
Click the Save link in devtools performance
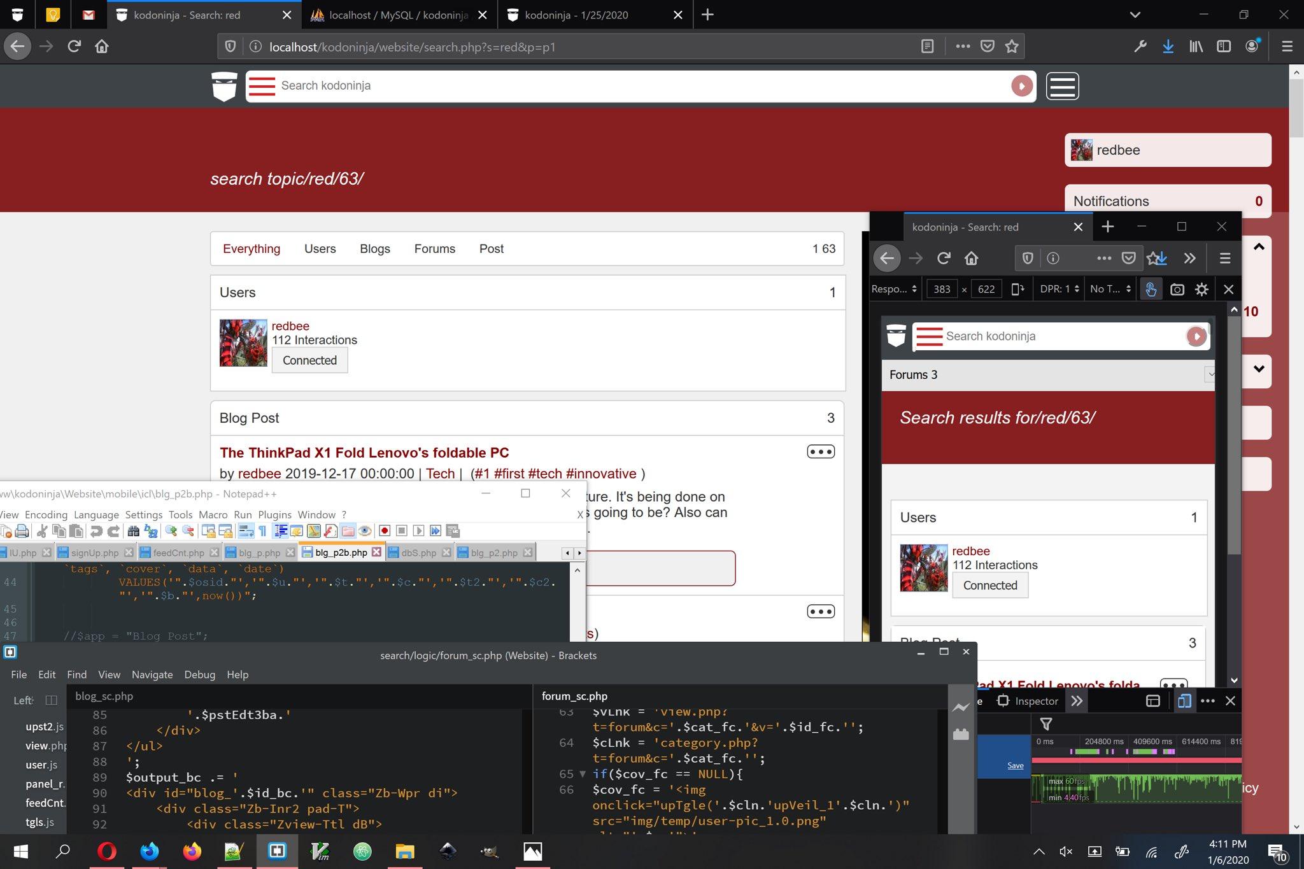tap(1015, 765)
